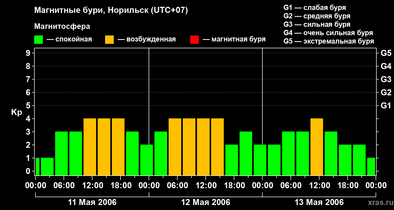The height and width of the screenshot is (210, 394).
Task: Click the G1 label on right axis
Action: 386,106
